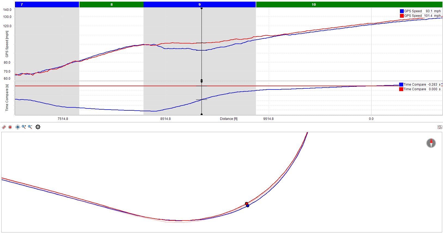Click the blue Time Compare legend swatch
The width and height of the screenshot is (443, 233).
click(x=401, y=85)
